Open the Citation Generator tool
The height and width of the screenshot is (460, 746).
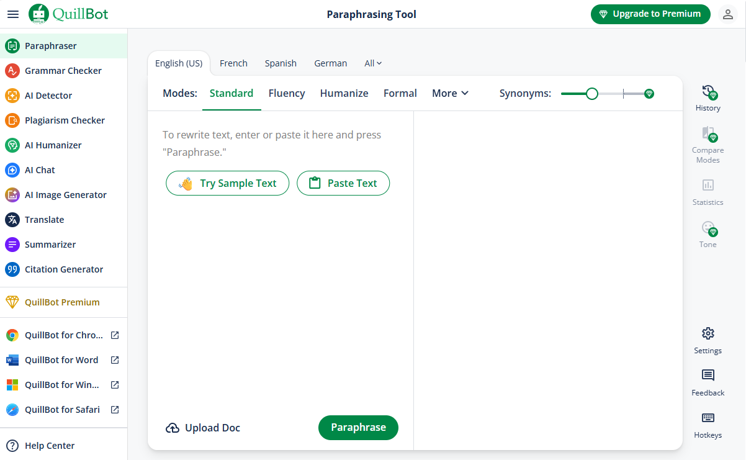coord(64,269)
